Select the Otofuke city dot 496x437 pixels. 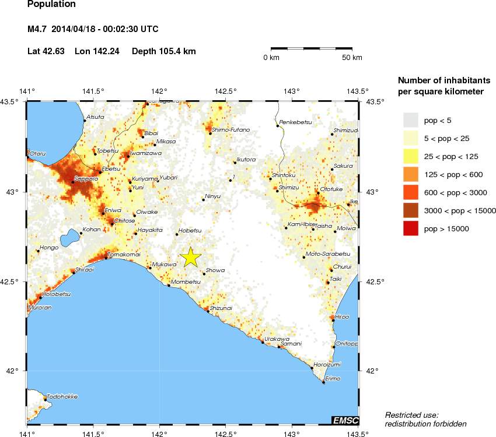[x=318, y=193]
